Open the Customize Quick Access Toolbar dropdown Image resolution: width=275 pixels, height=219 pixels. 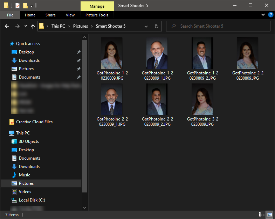coord(32,6)
